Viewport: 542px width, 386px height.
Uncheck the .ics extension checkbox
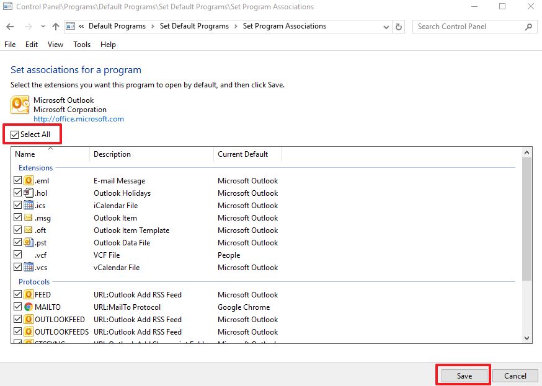[17, 205]
